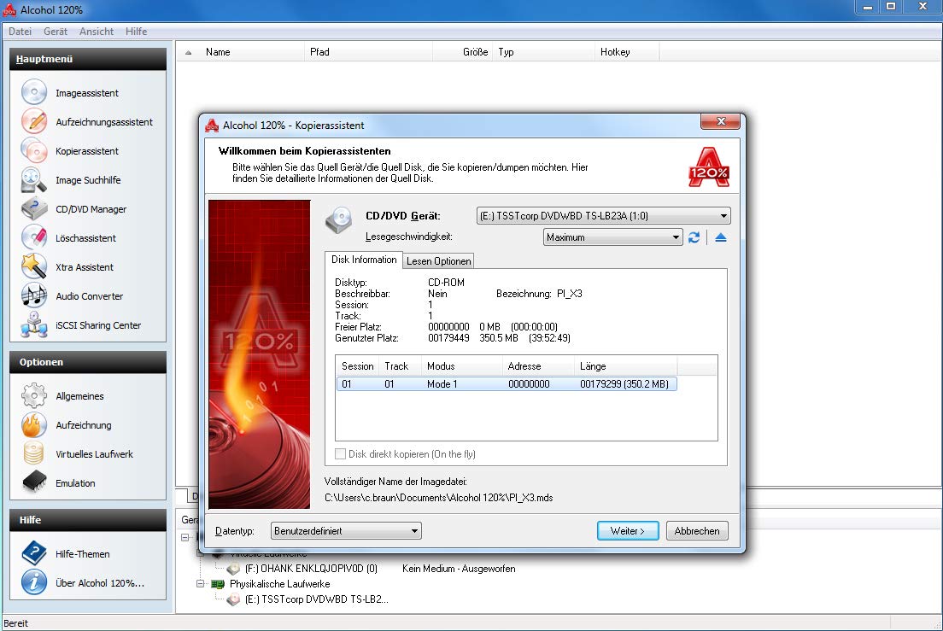Click the refresh drive icon next to Maximum

(694, 237)
